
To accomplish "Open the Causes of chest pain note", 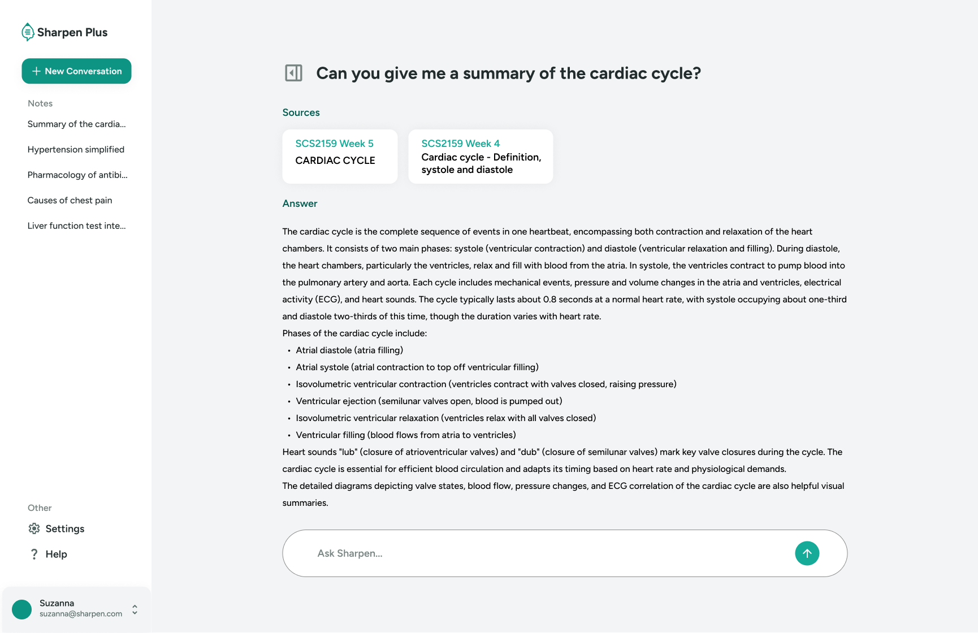I will click(x=70, y=200).
